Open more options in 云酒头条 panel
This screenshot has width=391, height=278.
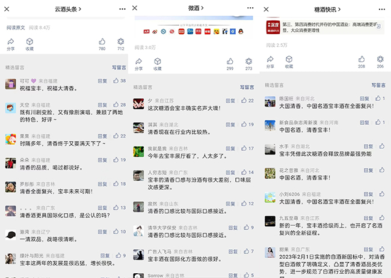click(x=122, y=9)
